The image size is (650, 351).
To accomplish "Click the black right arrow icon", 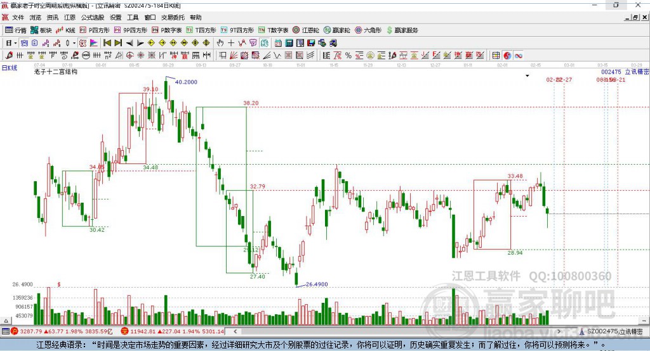I will click(x=140, y=43).
